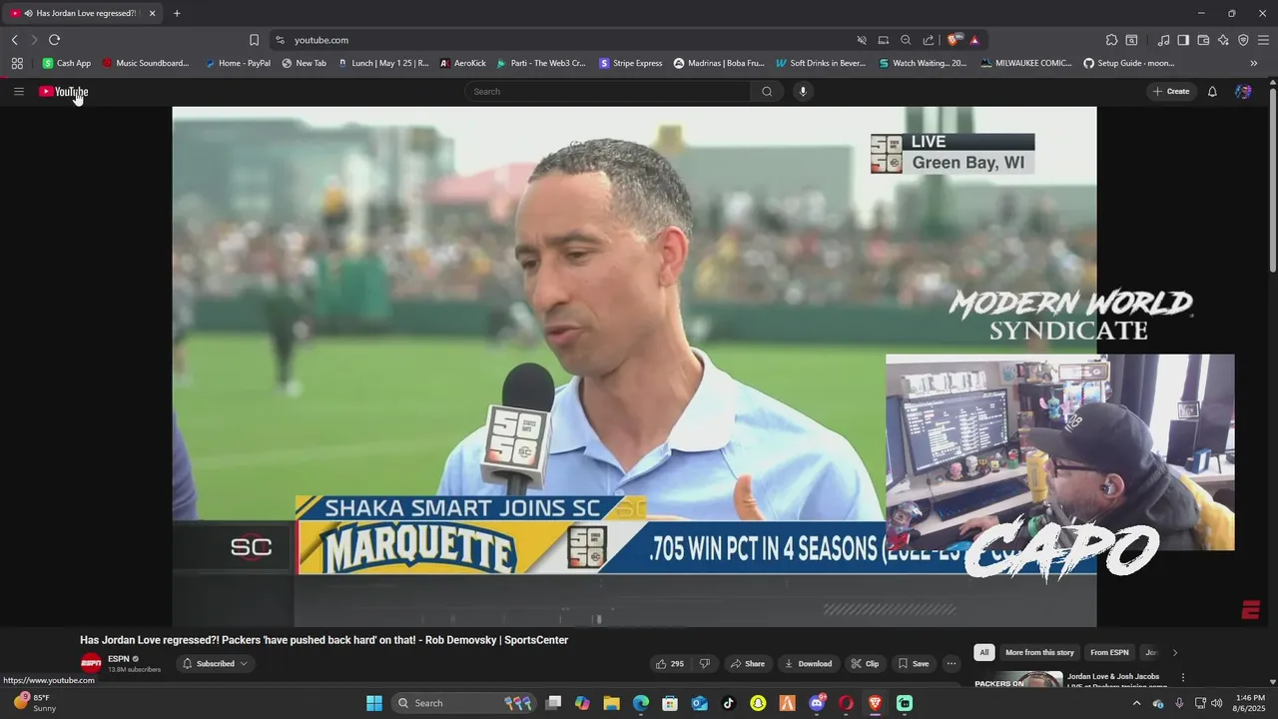The width and height of the screenshot is (1278, 719).
Task: Show hidden system tray icons chevron
Action: click(1136, 703)
